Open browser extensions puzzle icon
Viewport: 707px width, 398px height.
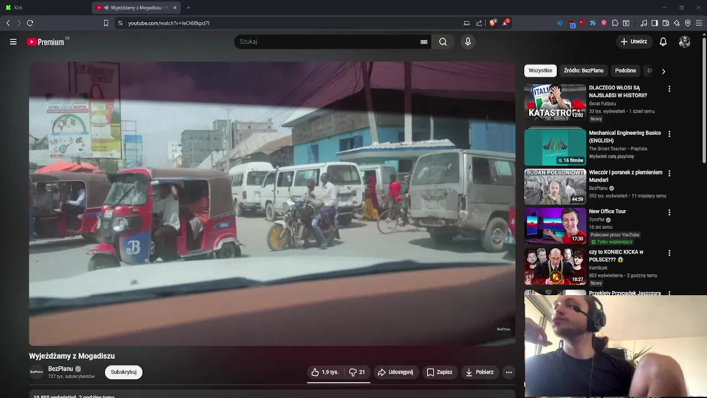coord(615,23)
